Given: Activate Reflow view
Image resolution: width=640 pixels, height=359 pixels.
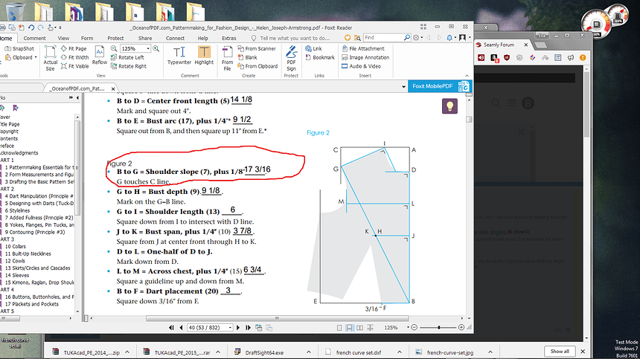Looking at the screenshot, I should click(x=99, y=56).
